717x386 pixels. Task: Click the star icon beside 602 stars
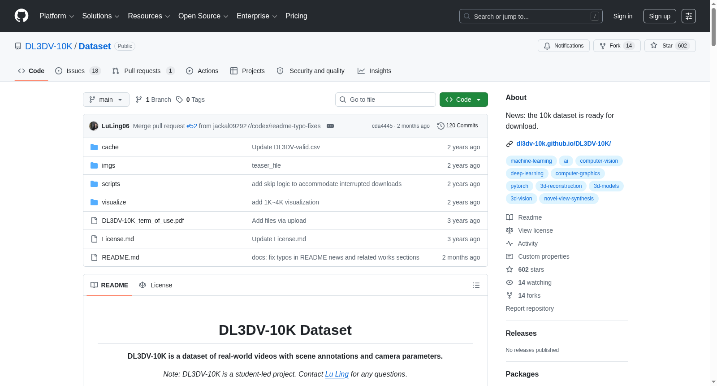coord(510,269)
